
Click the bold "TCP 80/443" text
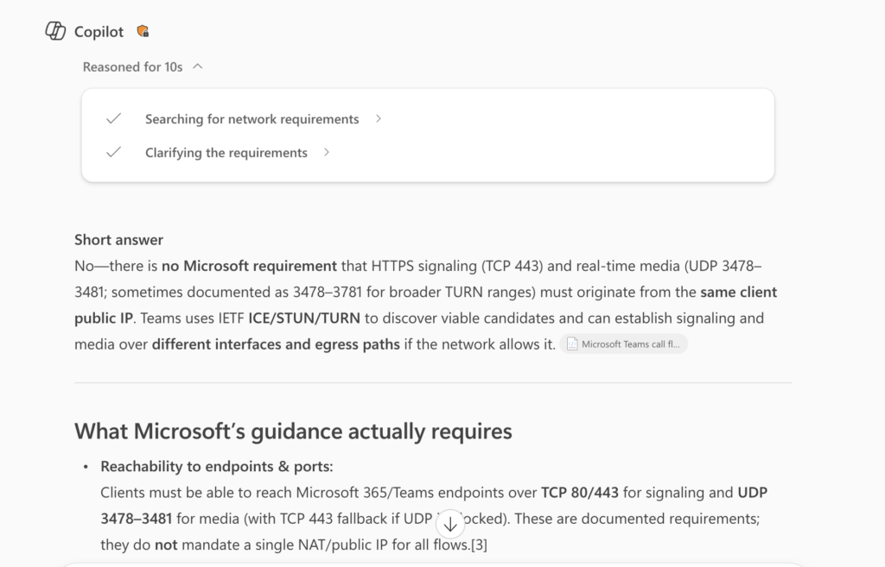click(x=579, y=493)
